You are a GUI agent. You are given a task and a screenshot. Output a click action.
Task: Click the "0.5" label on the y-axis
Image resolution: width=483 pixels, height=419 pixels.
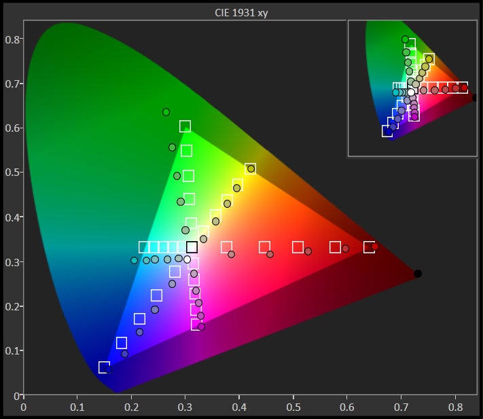point(12,172)
